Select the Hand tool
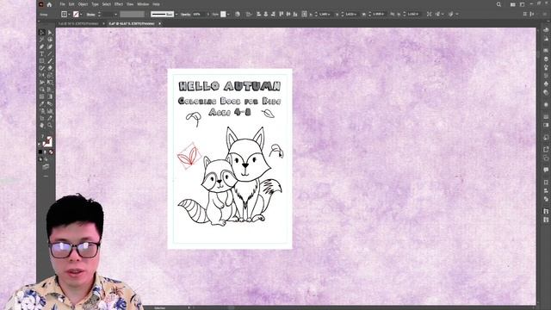The image size is (551, 310). [42, 125]
